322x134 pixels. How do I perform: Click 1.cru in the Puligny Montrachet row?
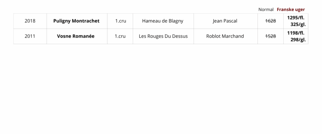(120, 21)
